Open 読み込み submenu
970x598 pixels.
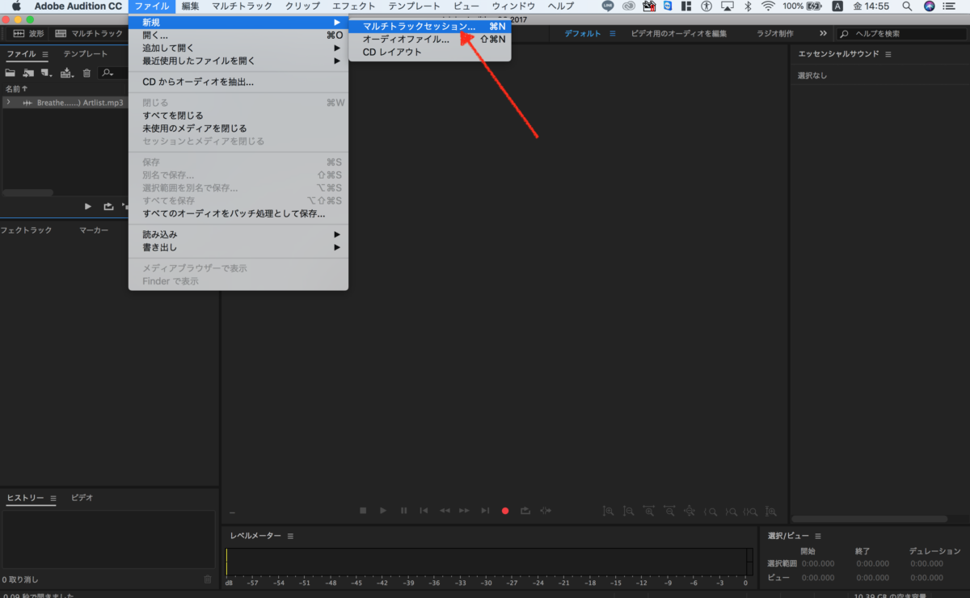click(238, 234)
